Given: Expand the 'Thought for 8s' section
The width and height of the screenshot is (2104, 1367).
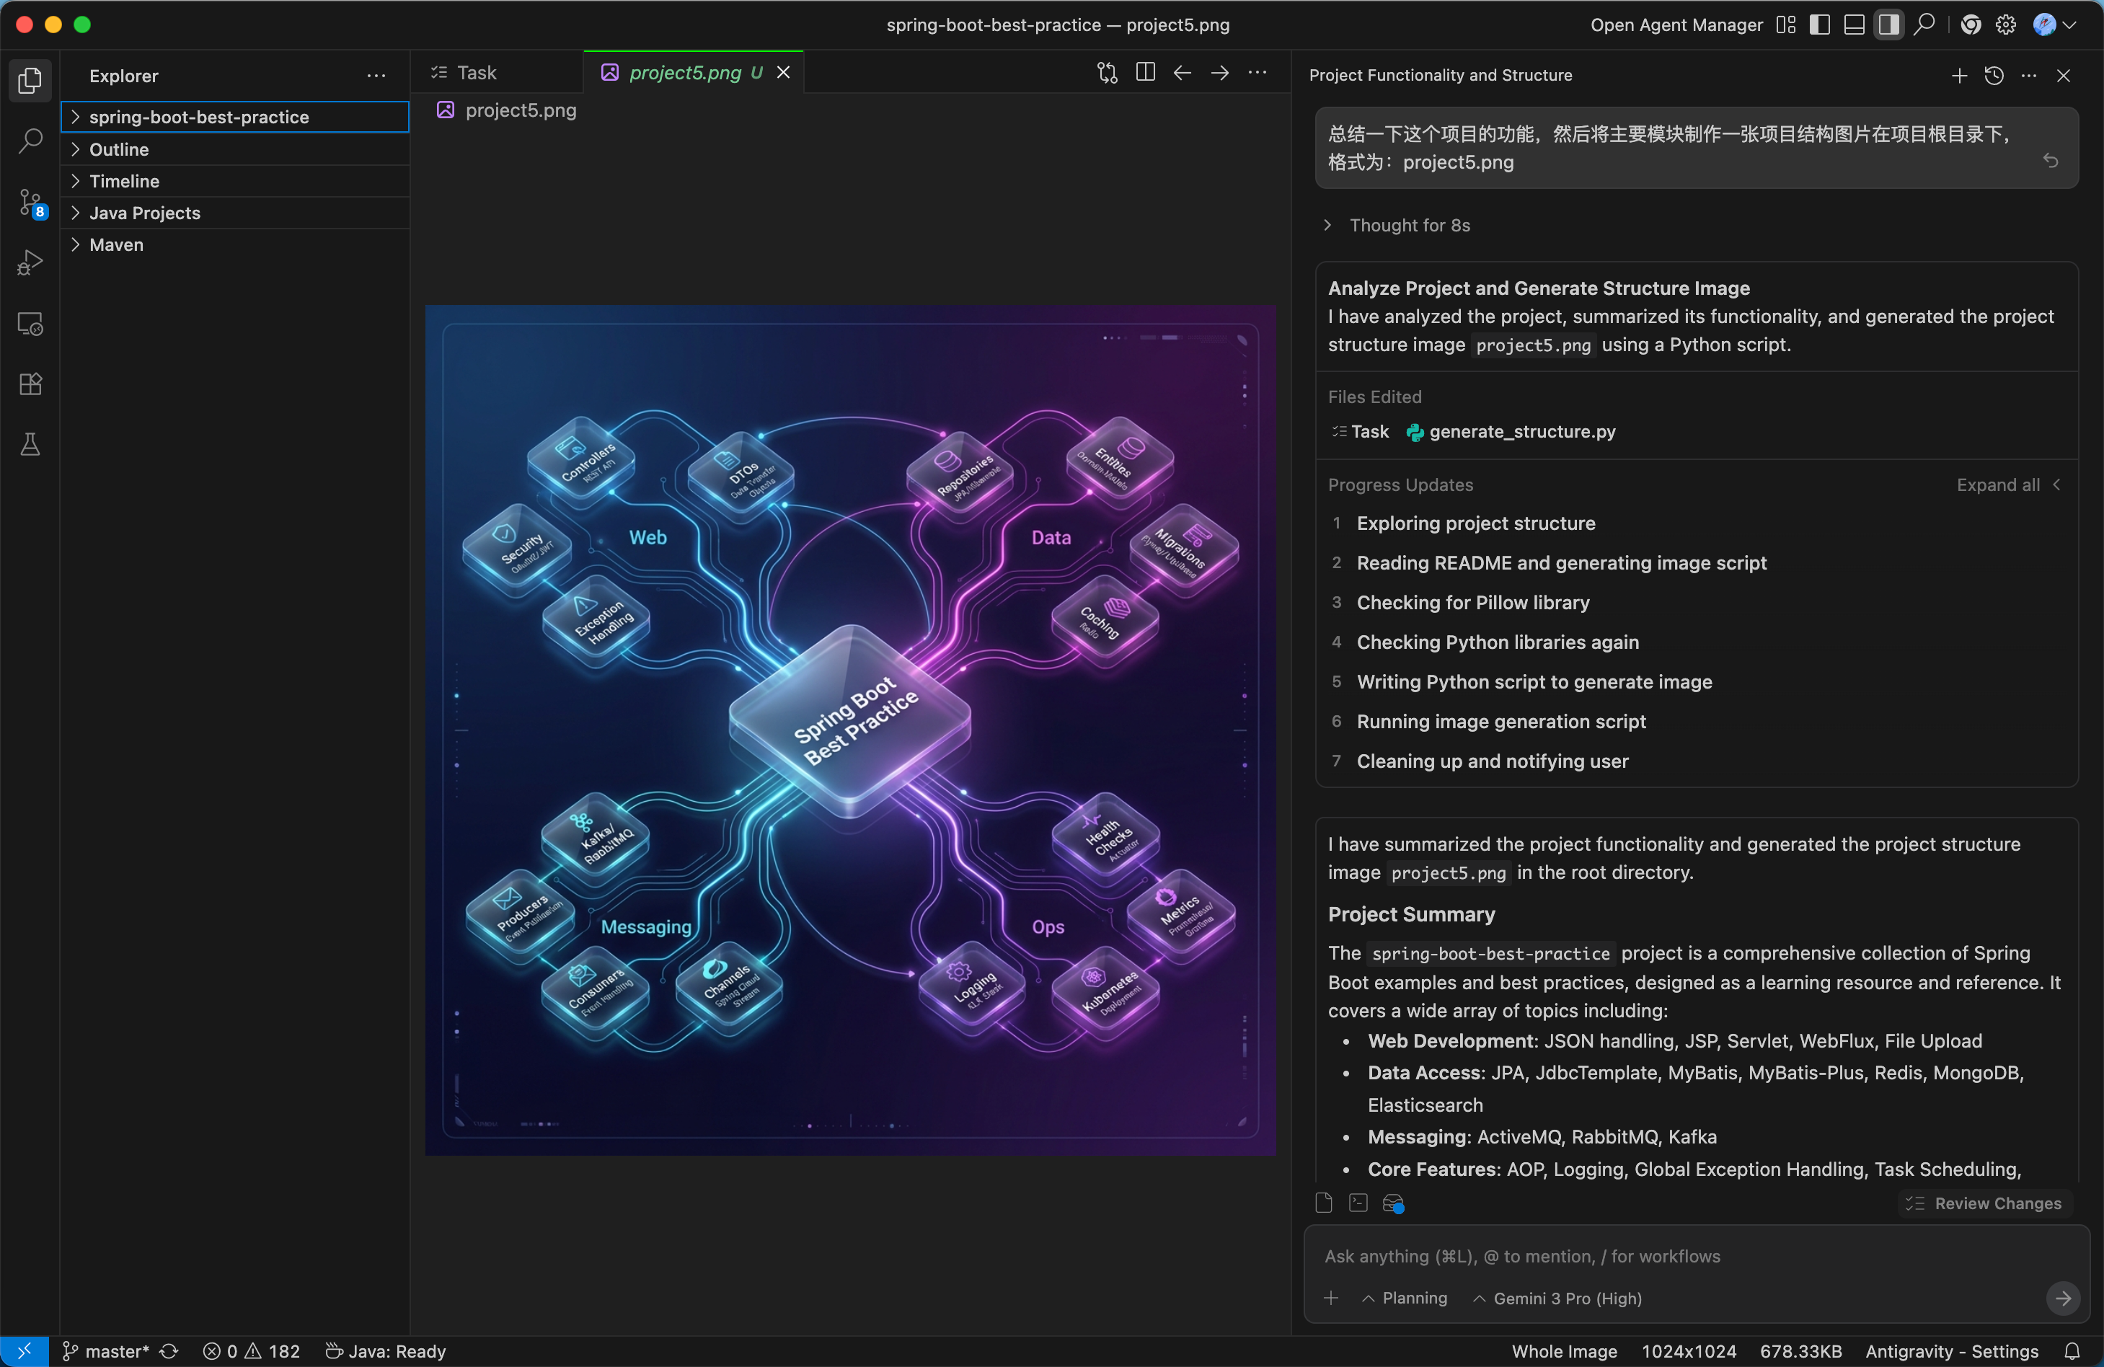Looking at the screenshot, I should [x=1409, y=226].
